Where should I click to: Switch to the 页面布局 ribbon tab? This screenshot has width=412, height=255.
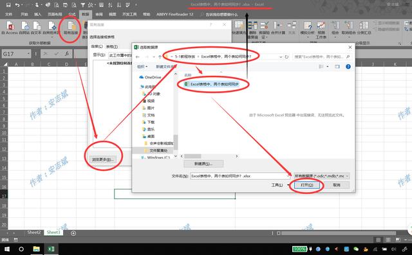(x=55, y=14)
